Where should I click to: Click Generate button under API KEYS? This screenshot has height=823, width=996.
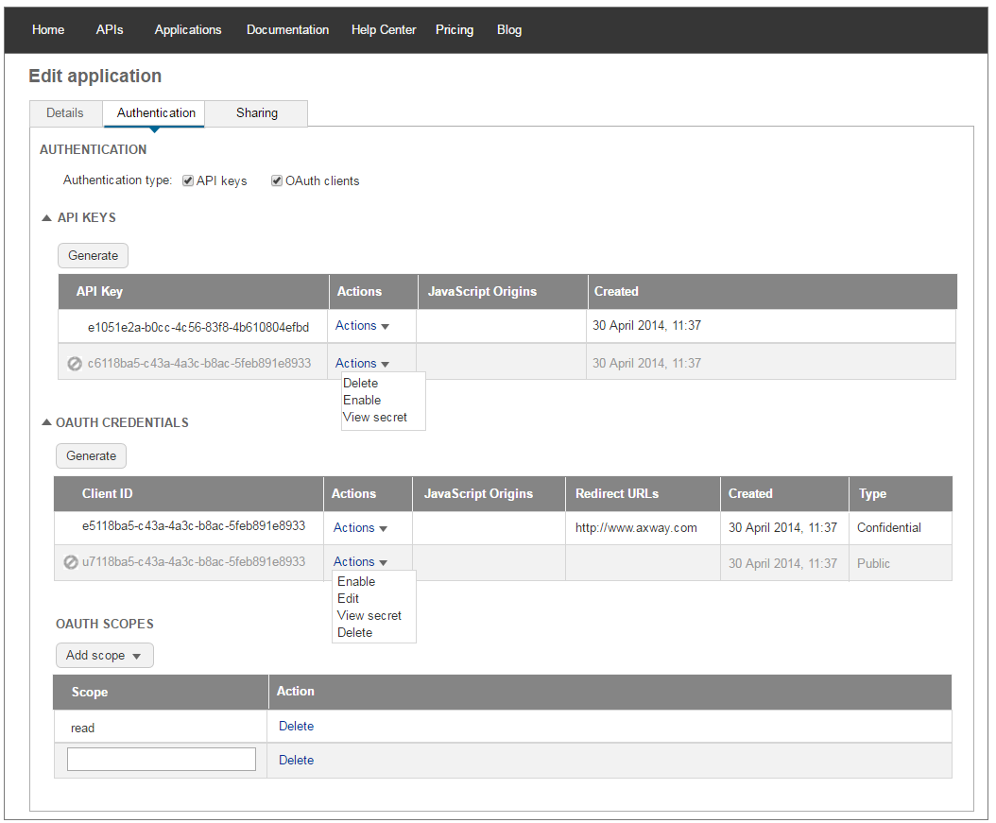point(93,256)
